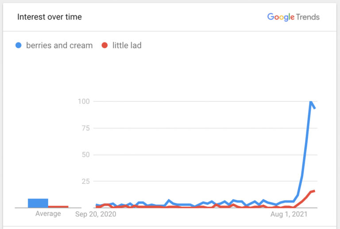Click the Google Trends logo
Screen dimensions: 340x229
(293, 17)
